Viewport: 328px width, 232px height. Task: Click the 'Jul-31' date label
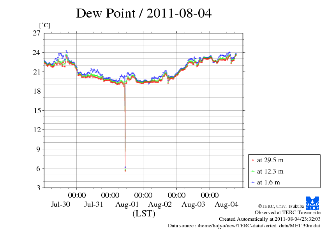pyautogui.click(x=94, y=204)
